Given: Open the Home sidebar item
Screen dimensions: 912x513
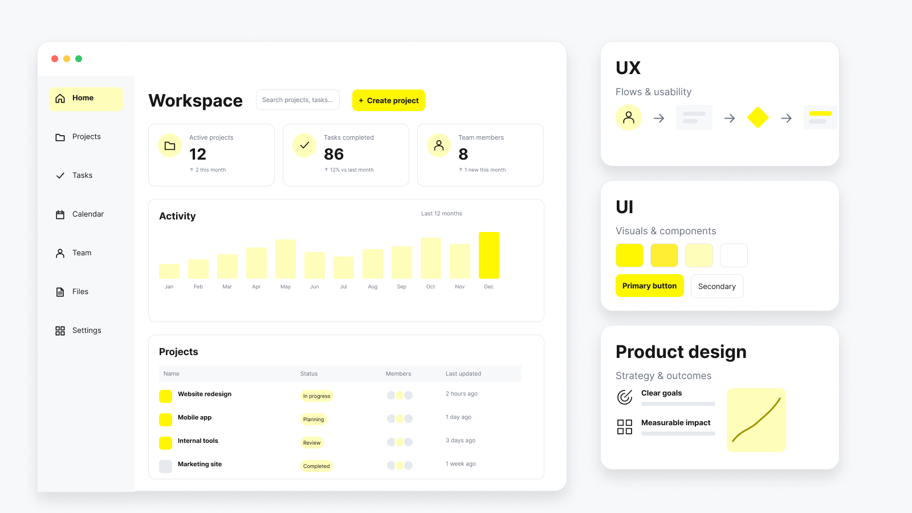Looking at the screenshot, I should pyautogui.click(x=85, y=99).
